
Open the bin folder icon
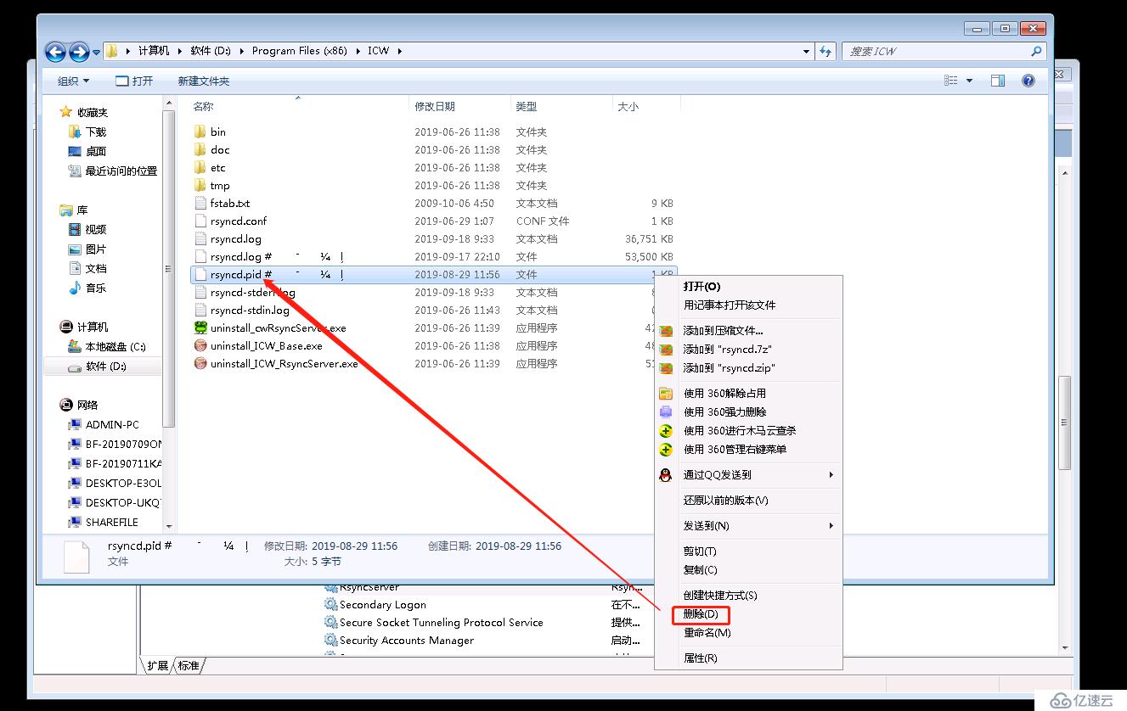click(200, 132)
